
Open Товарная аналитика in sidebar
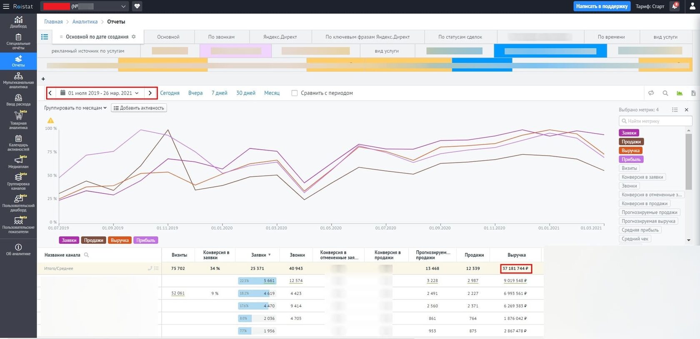click(x=18, y=121)
